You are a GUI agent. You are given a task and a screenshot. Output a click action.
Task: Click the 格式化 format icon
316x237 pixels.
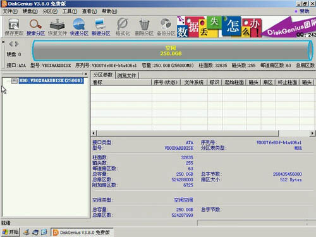[x=123, y=27]
